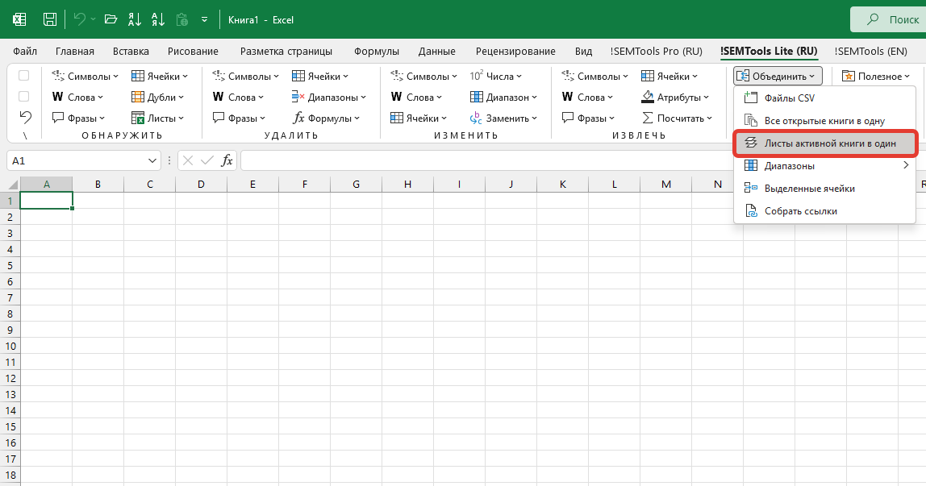Screen dimensions: 926x486
Task: Click the Undo arrow icon
Action: tap(79, 19)
